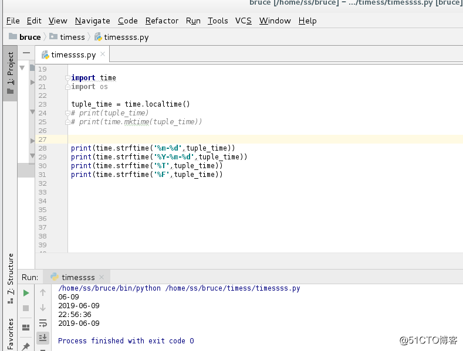Open the Window menu
This screenshot has width=463, height=351.
[275, 21]
